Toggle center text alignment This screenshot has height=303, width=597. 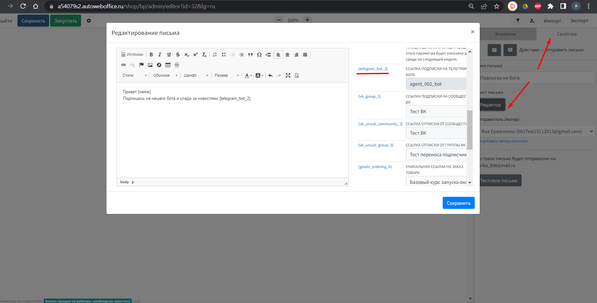(287, 55)
